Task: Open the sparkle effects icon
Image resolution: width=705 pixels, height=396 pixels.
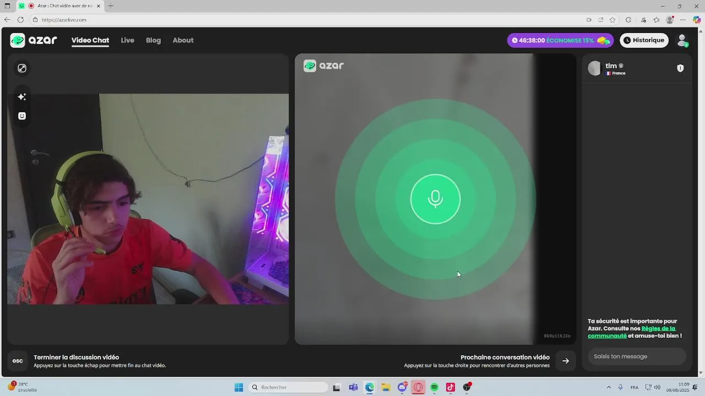Action: (22, 97)
